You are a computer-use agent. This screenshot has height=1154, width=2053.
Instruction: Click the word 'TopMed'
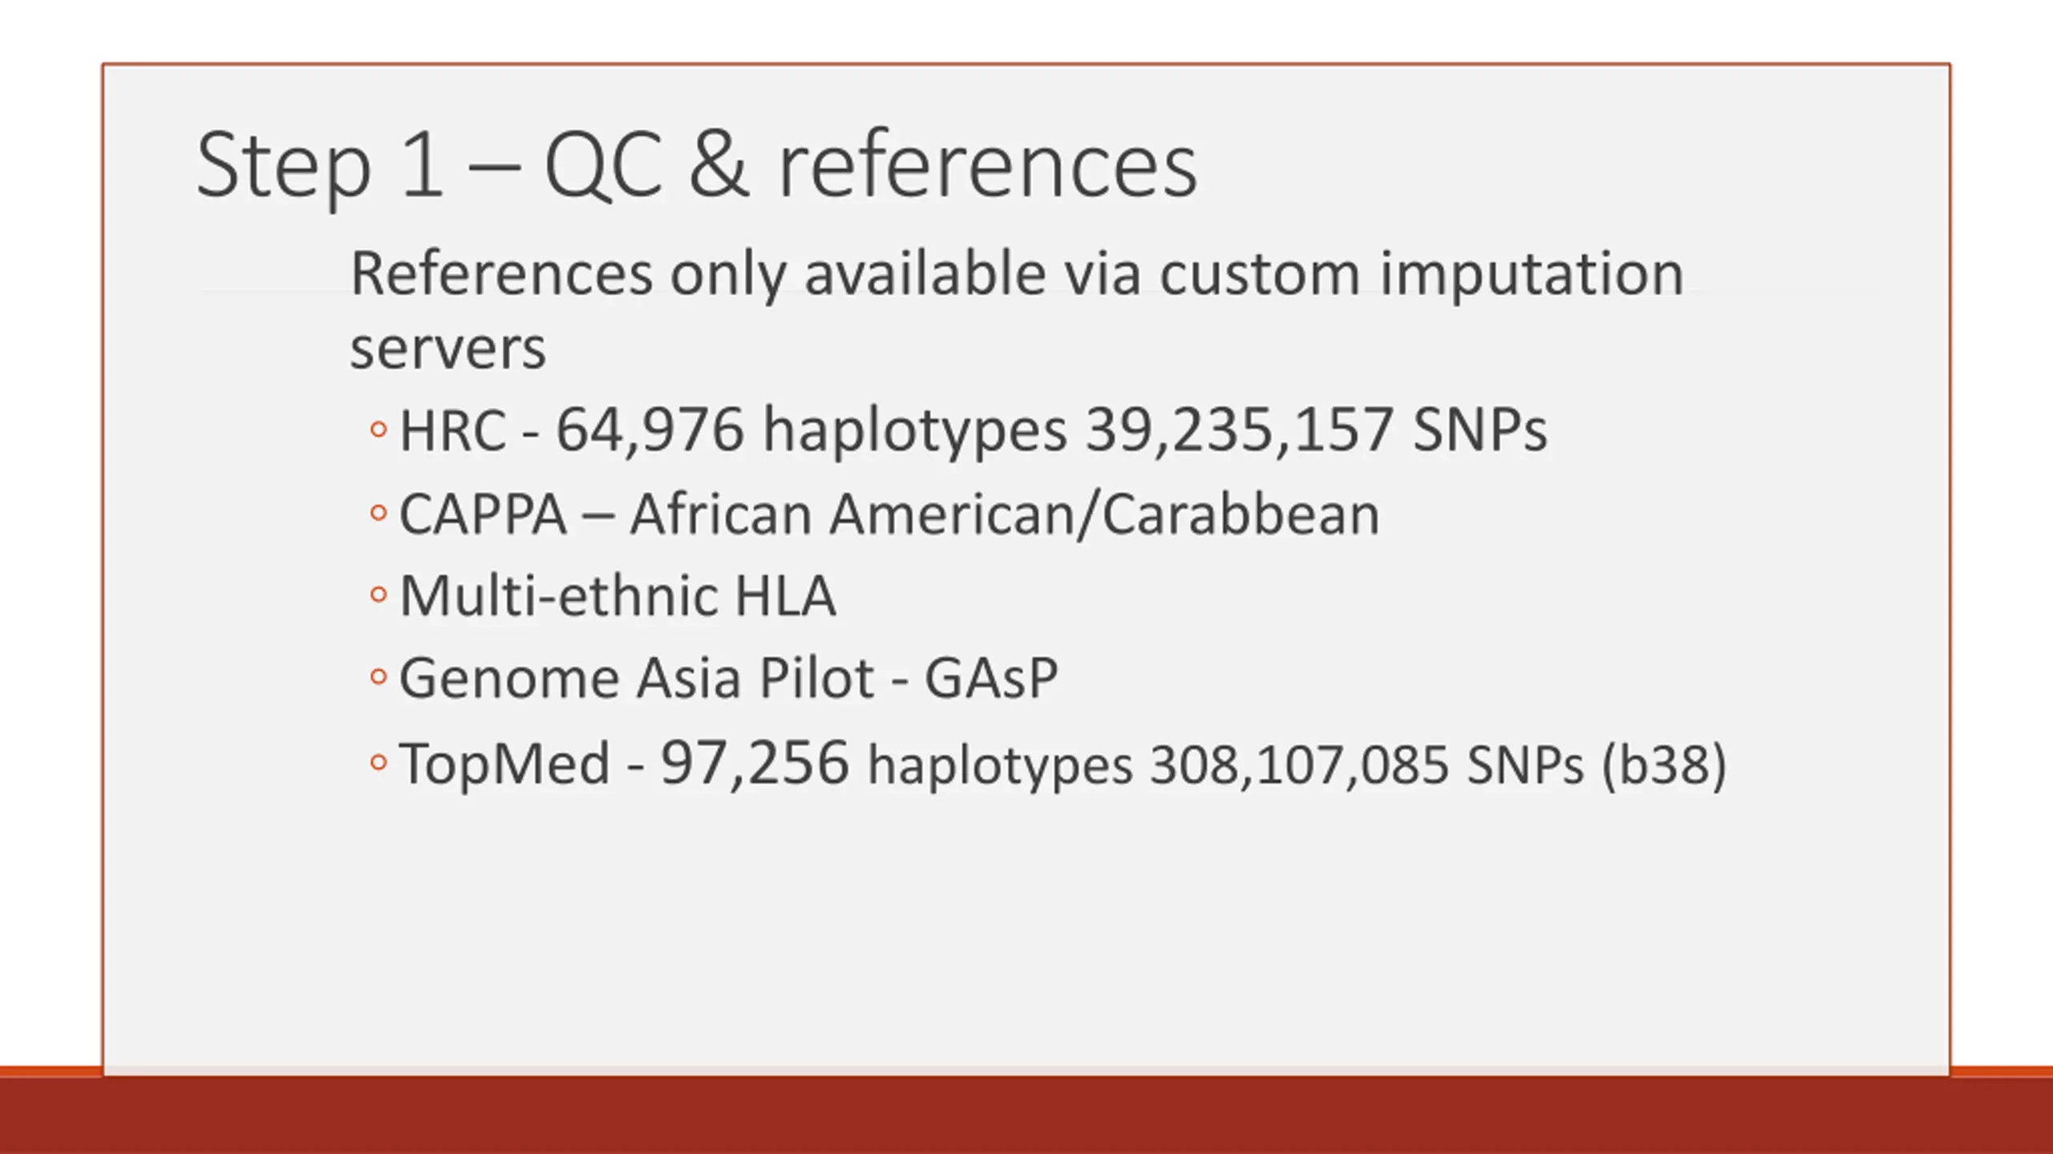[x=504, y=763]
